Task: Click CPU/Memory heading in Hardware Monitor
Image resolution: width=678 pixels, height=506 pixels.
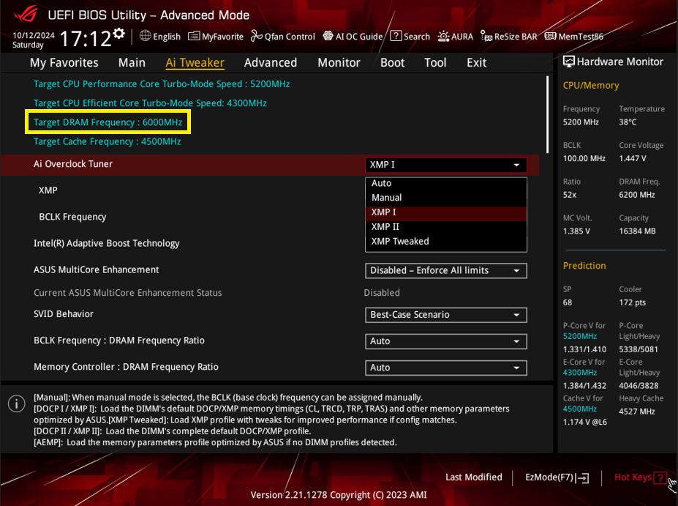Action: (x=591, y=86)
